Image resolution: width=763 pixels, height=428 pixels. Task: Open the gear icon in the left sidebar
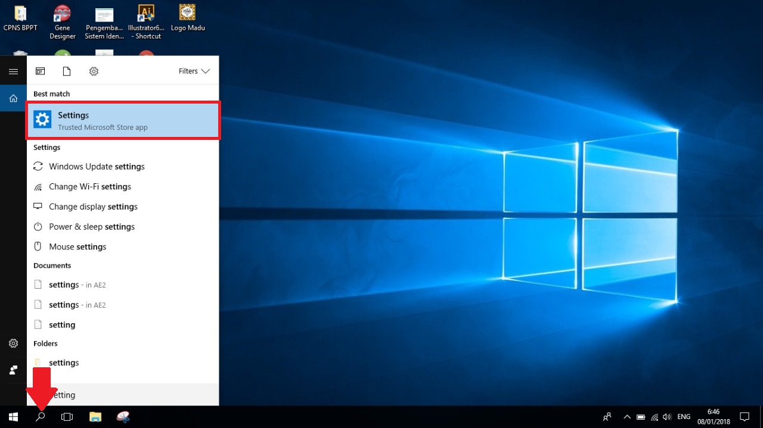pyautogui.click(x=13, y=343)
